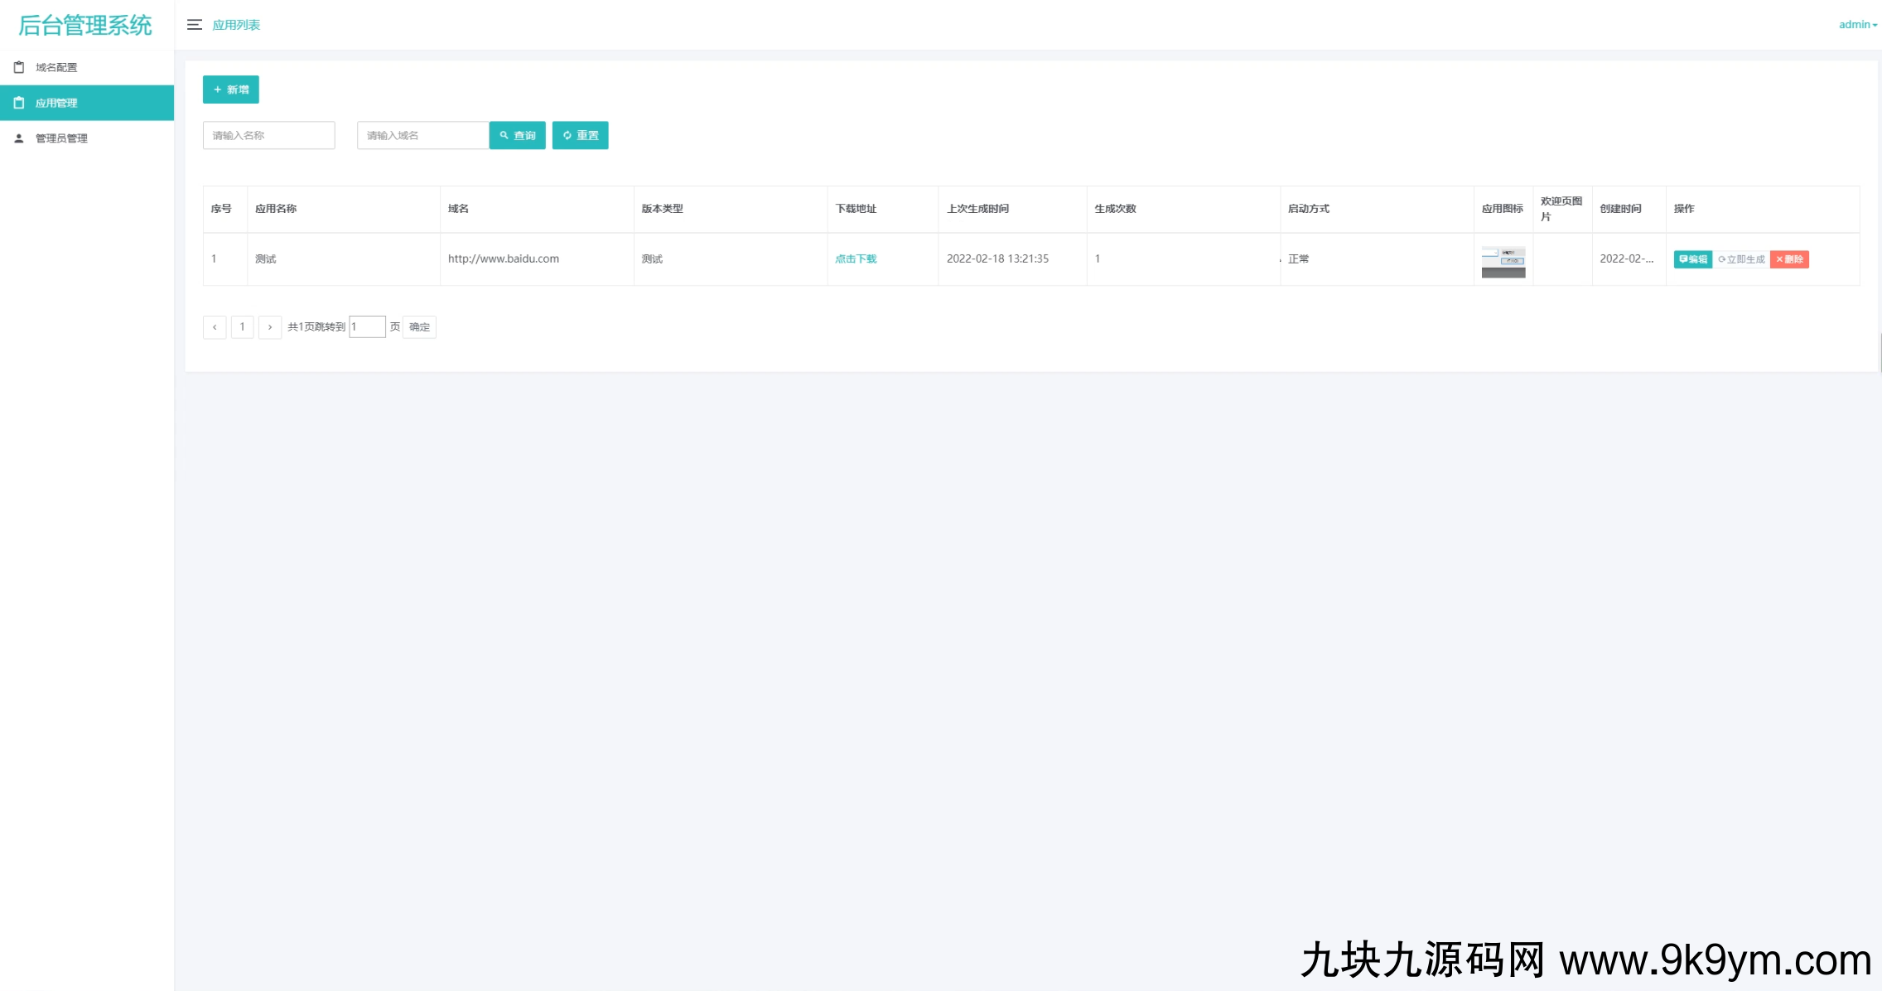
Task: Click the 重置 reset button
Action: point(580,135)
